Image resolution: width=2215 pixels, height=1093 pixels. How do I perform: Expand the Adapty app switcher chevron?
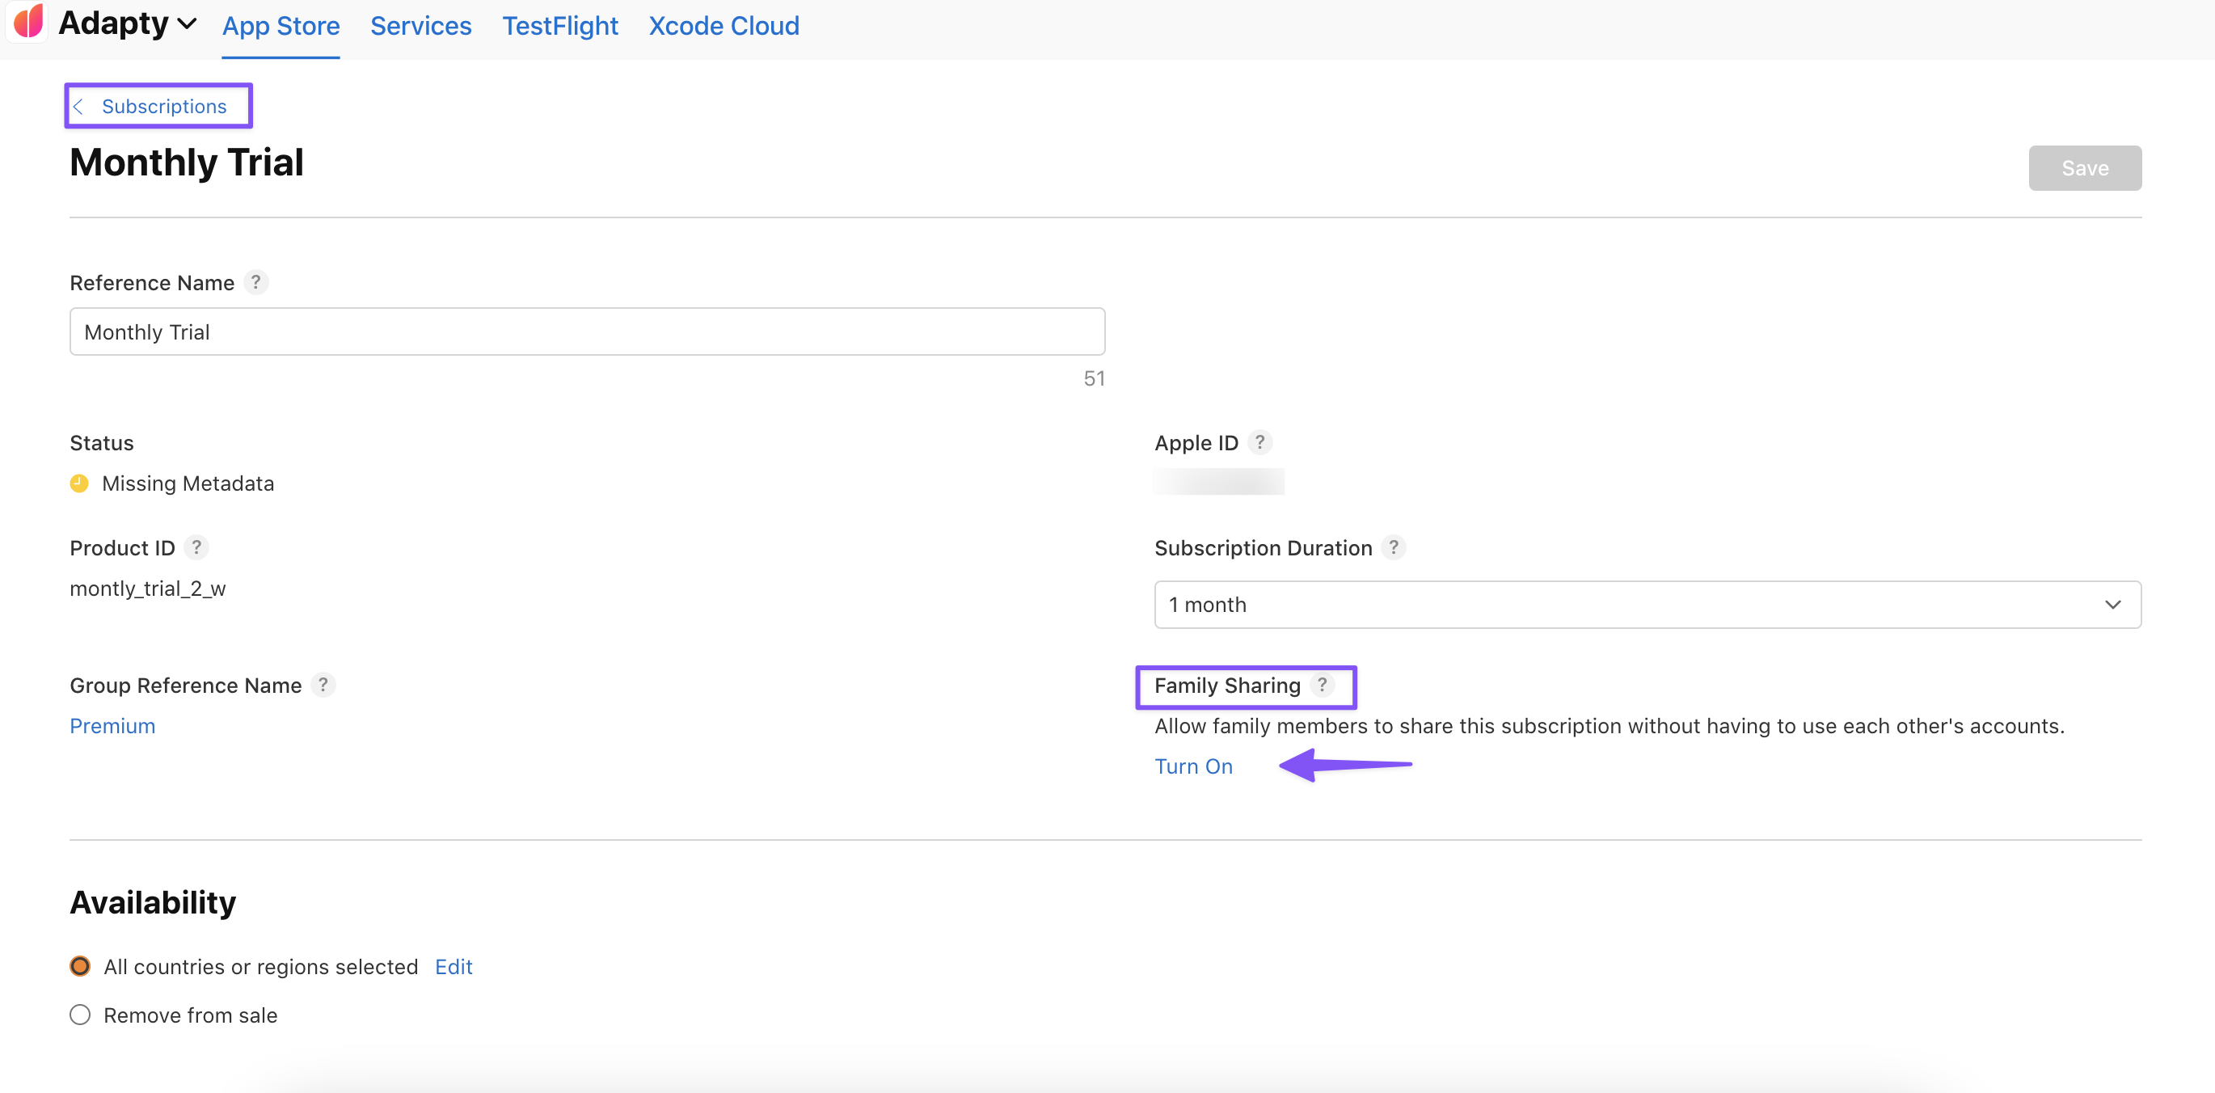click(x=187, y=24)
